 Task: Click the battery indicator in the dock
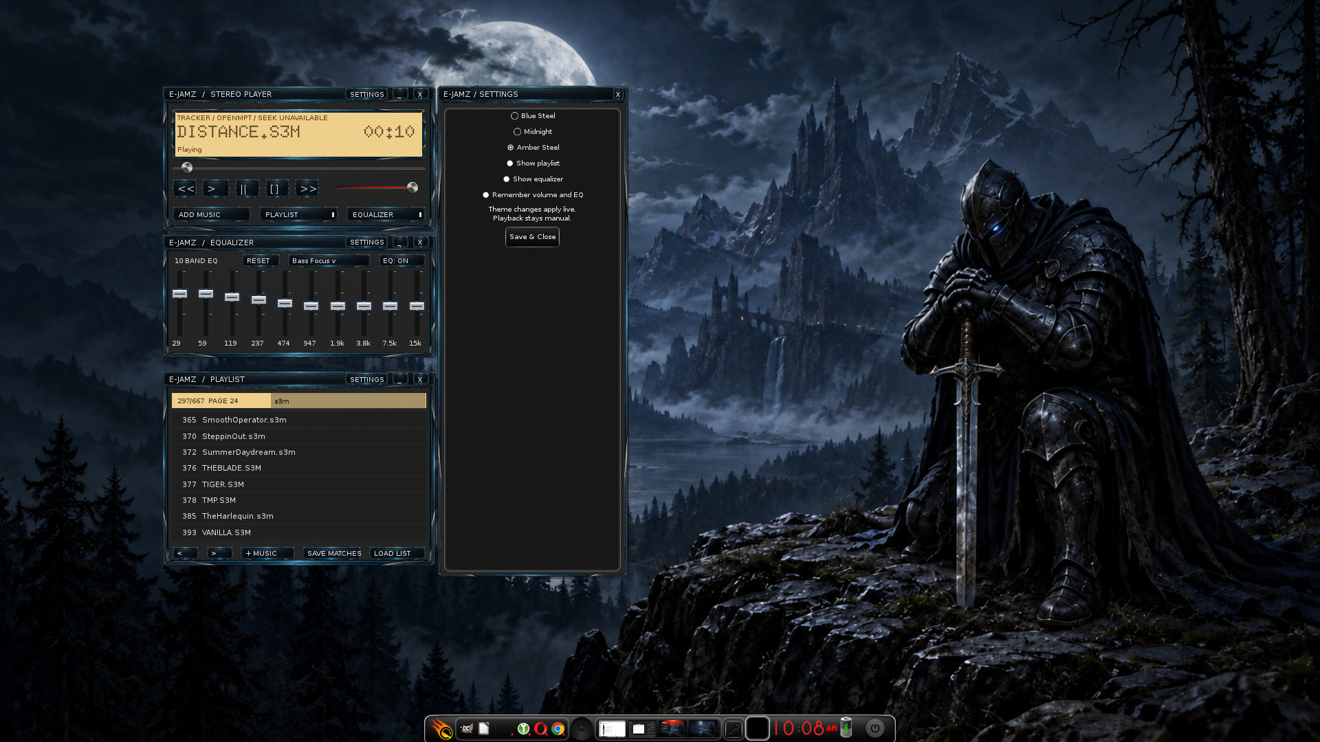pyautogui.click(x=846, y=728)
